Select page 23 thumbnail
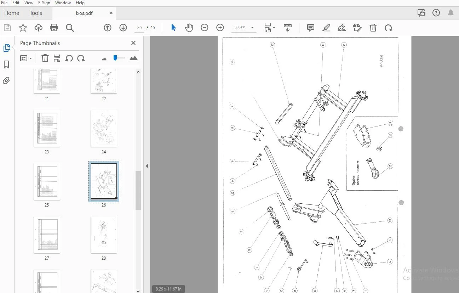The image size is (459, 293). coord(47,128)
